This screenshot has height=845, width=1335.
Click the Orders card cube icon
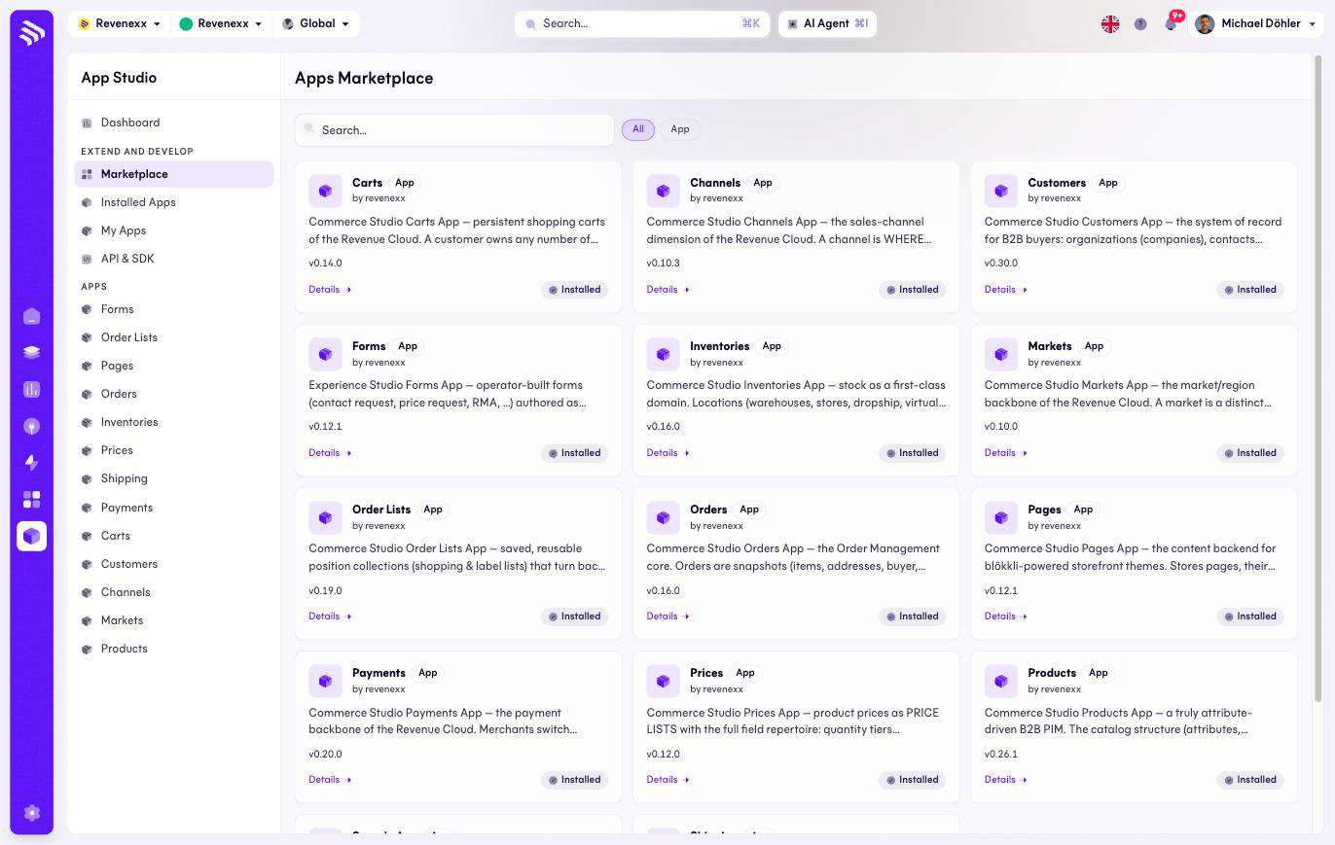click(x=663, y=517)
